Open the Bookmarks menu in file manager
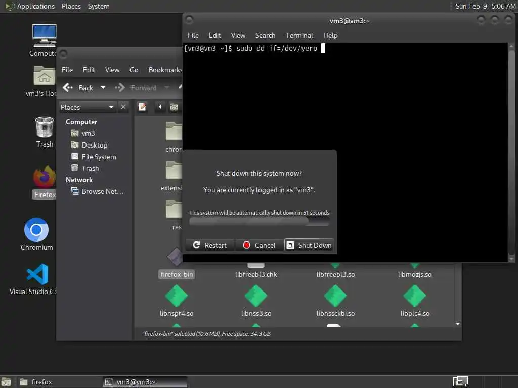Image resolution: width=518 pixels, height=388 pixels. (x=165, y=70)
